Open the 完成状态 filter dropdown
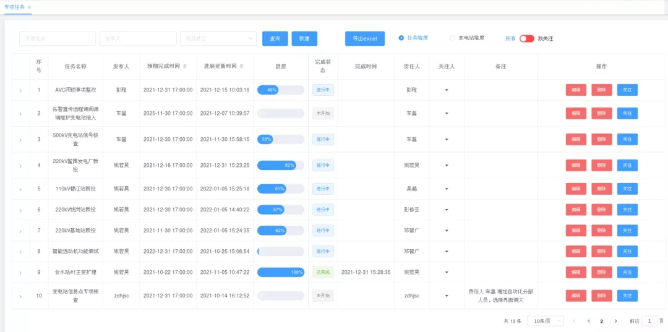This screenshot has height=332, width=668. [x=218, y=39]
